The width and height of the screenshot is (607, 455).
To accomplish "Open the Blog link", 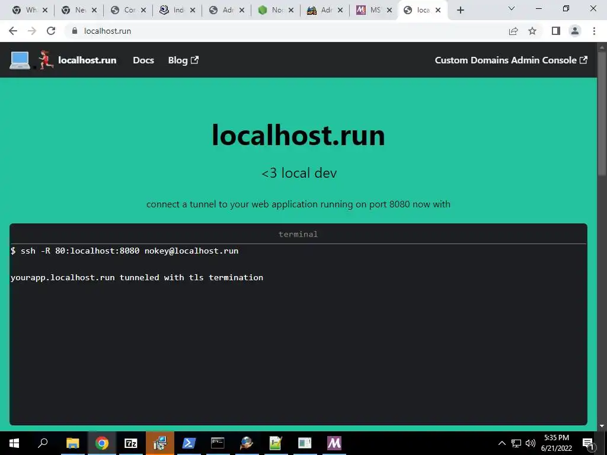I will (x=183, y=60).
